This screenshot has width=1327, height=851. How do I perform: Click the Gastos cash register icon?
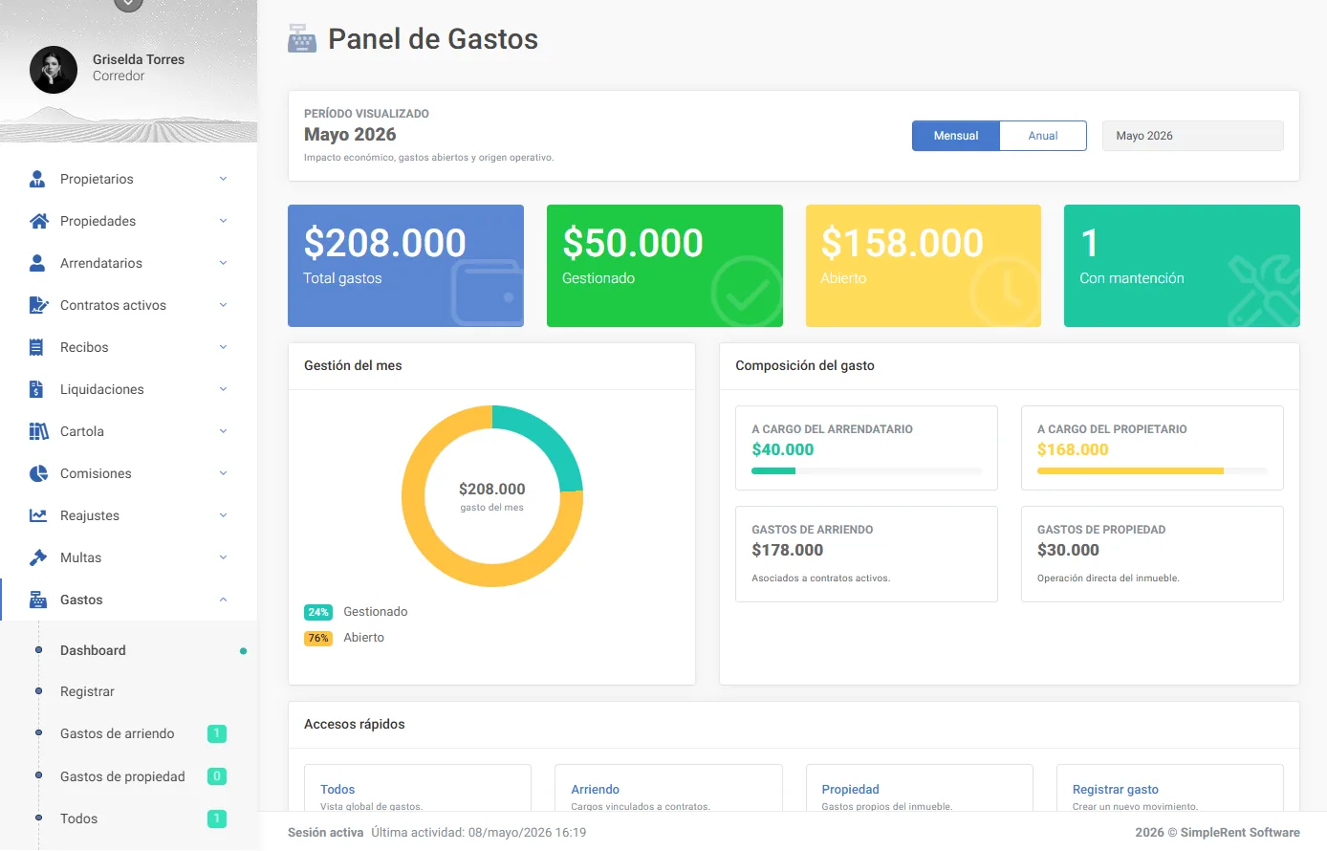click(x=38, y=600)
